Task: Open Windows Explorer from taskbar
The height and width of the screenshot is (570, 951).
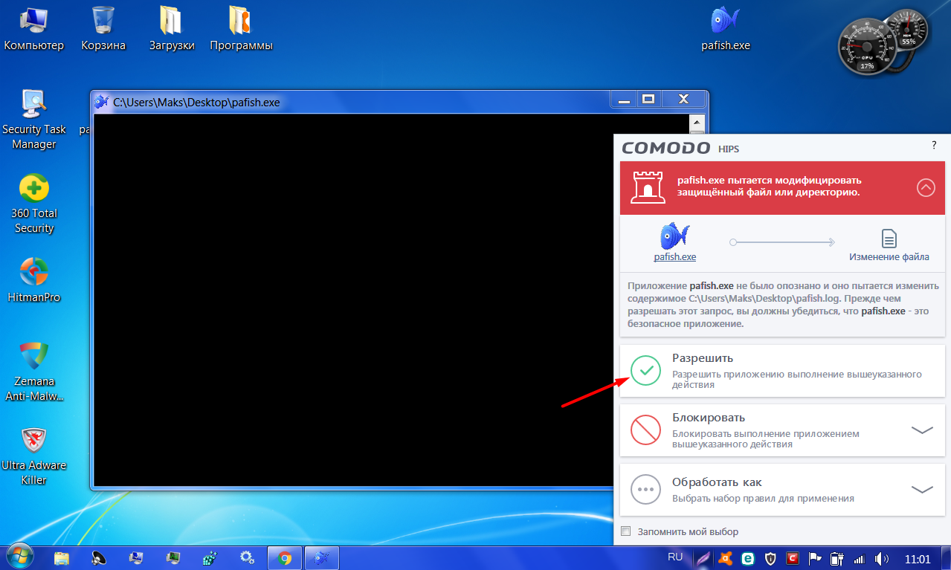Action: click(x=62, y=558)
